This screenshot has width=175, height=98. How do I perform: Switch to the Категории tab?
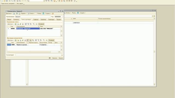point(51,20)
